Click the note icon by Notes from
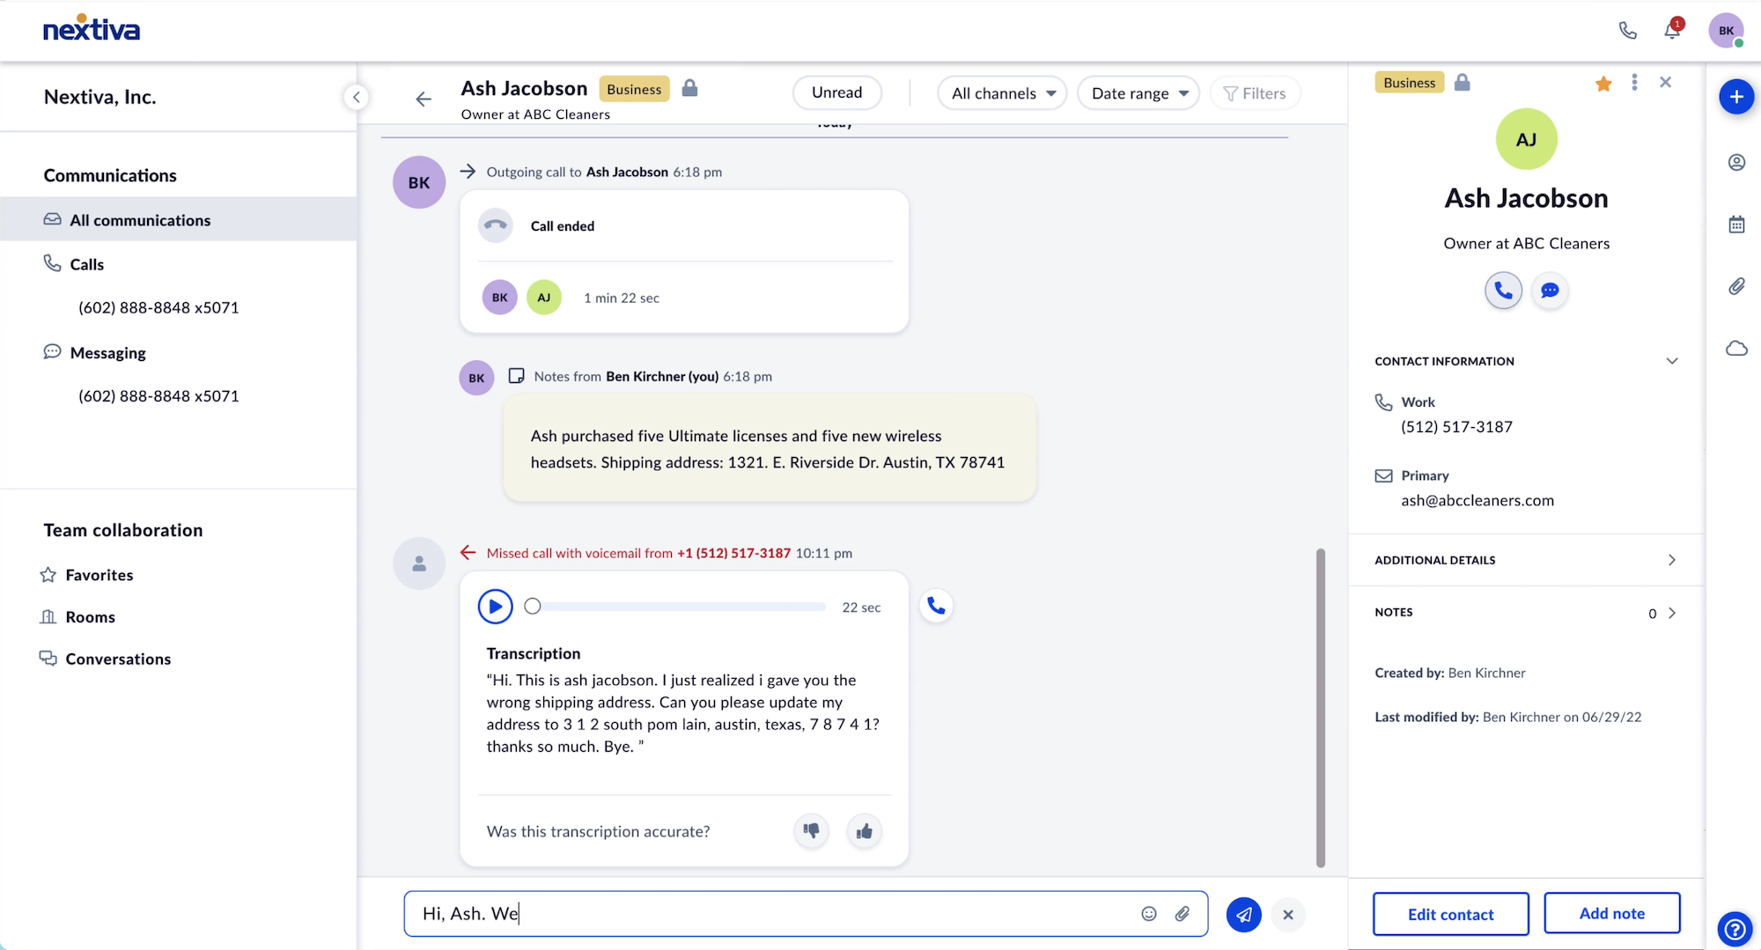 pyautogui.click(x=516, y=376)
